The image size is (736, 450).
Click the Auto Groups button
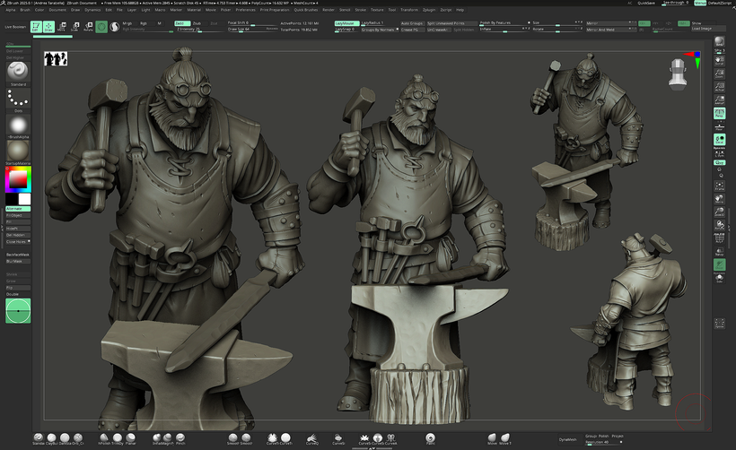pos(412,22)
